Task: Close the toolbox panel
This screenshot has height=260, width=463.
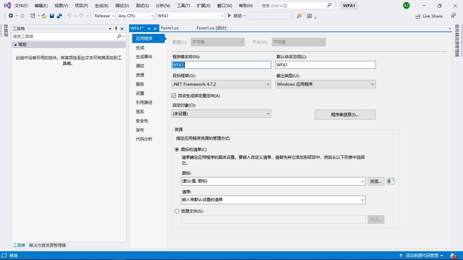Action: 122,28
